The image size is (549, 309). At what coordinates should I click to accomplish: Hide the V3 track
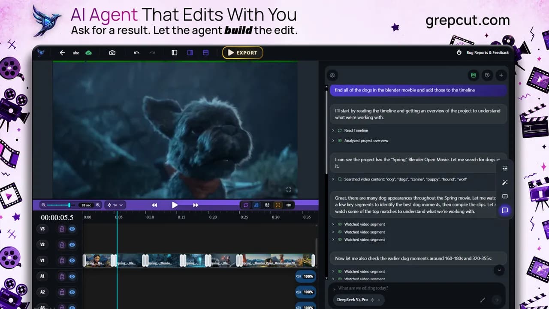coord(72,229)
